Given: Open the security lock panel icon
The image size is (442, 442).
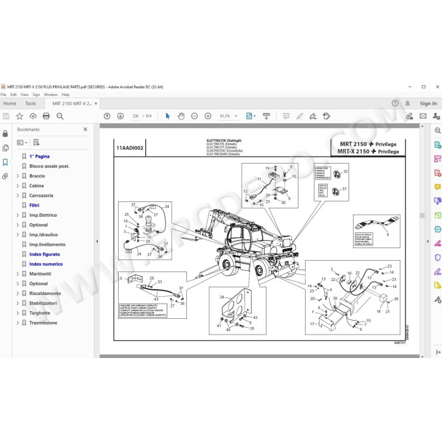Looking at the screenshot, I should 5,134.
